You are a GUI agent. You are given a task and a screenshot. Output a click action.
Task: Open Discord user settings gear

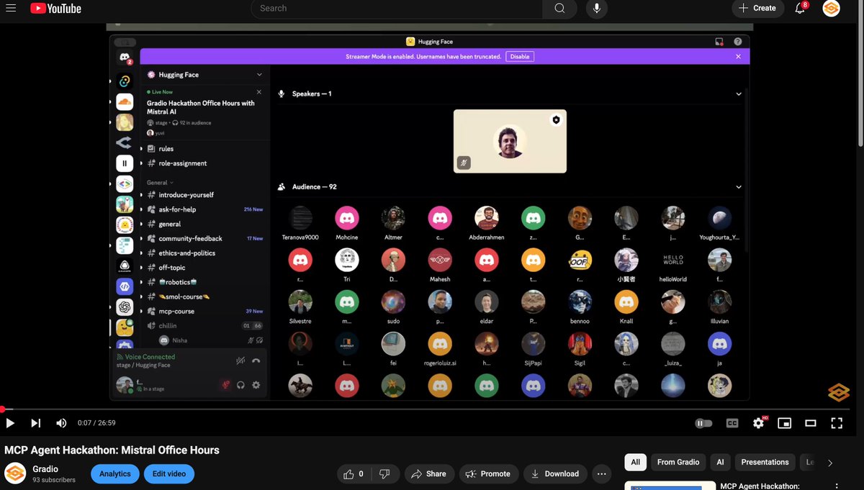[256, 385]
